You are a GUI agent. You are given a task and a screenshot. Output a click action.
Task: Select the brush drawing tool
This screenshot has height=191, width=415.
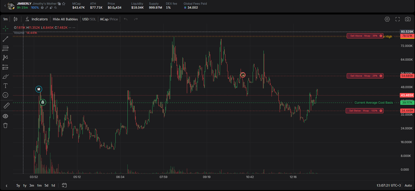6,76
